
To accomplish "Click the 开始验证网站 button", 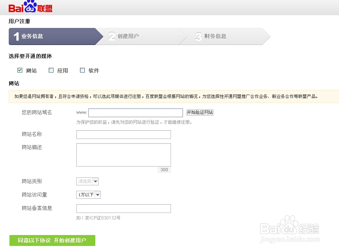I will pos(199,112).
